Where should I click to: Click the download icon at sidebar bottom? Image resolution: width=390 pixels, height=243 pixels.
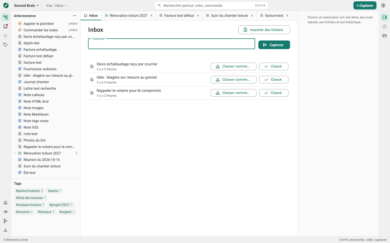point(5,230)
